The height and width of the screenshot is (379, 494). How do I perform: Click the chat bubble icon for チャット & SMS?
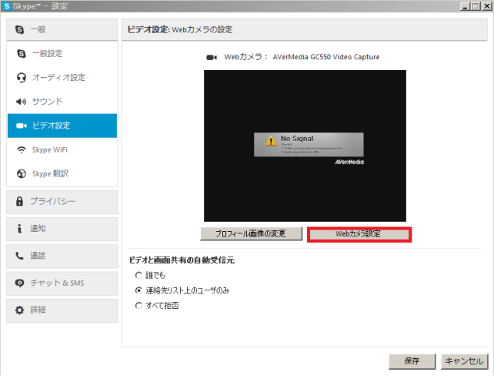(x=19, y=283)
